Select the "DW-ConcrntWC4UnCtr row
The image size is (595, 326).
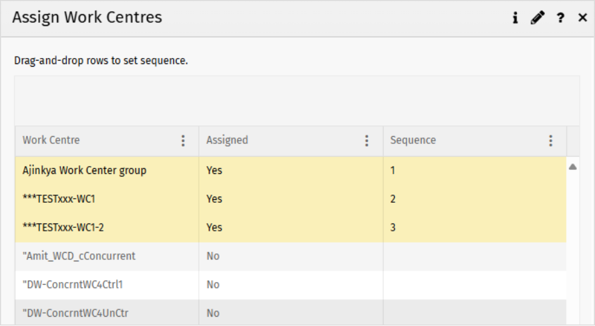(75, 313)
